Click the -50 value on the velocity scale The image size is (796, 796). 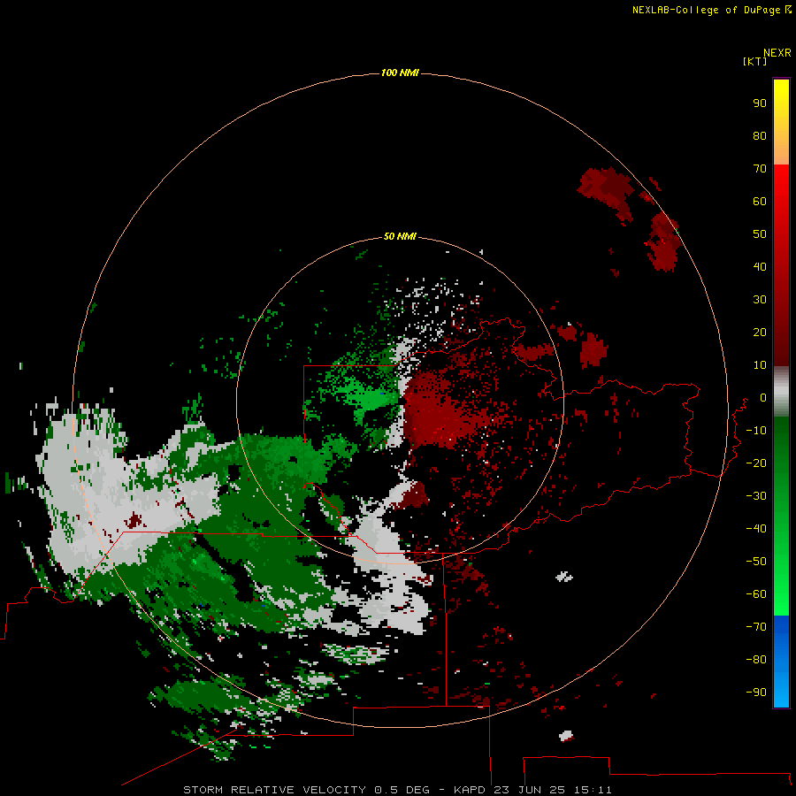[756, 562]
